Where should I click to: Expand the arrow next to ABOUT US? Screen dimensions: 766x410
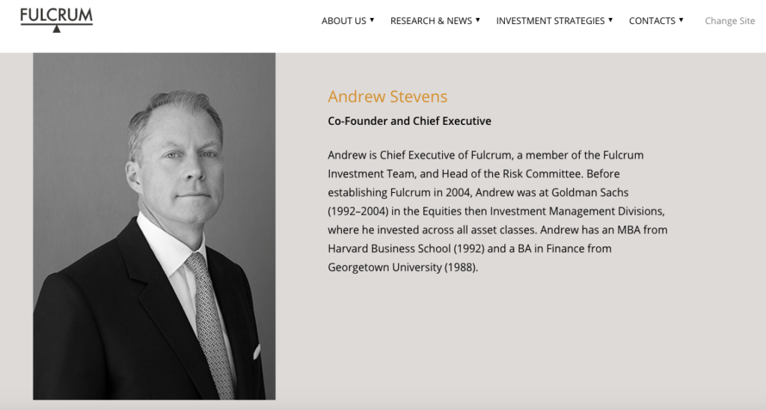372,19
